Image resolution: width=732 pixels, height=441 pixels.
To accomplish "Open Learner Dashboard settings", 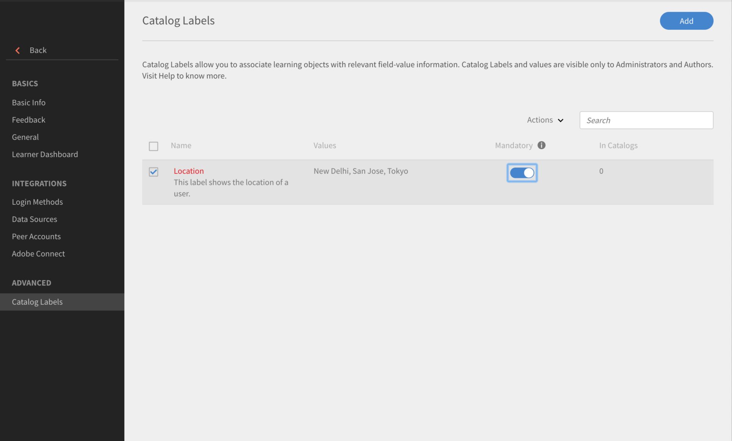I will point(45,154).
